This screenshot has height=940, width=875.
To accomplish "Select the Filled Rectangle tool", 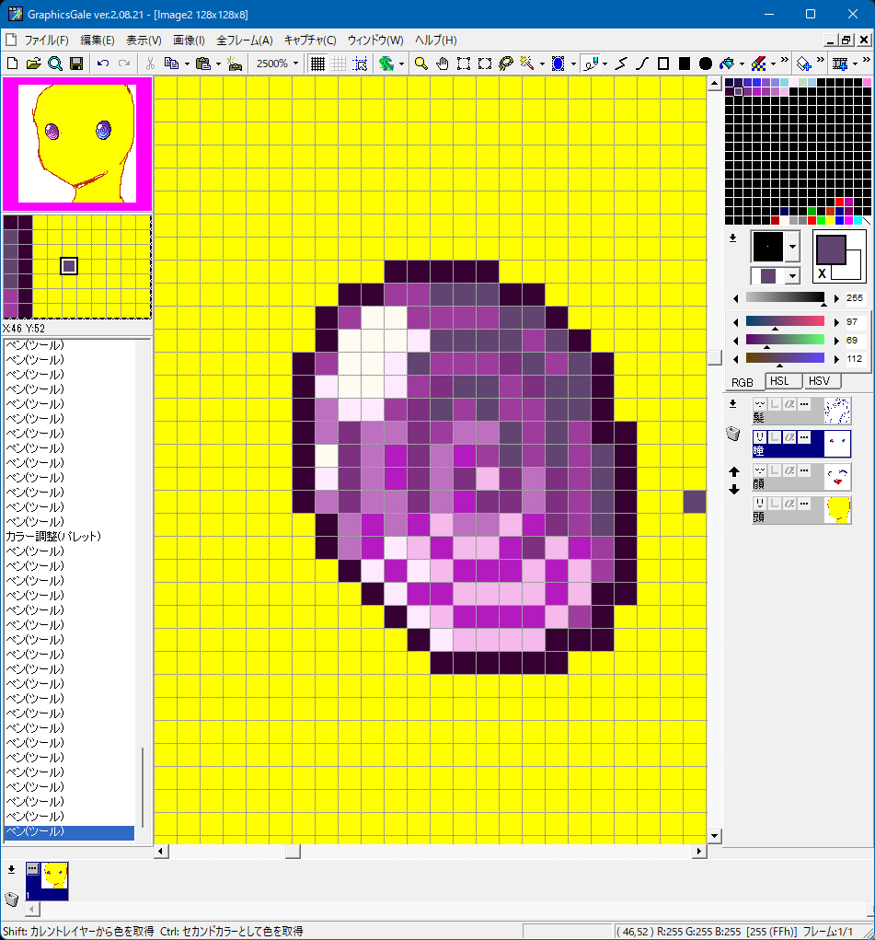I will 685,64.
